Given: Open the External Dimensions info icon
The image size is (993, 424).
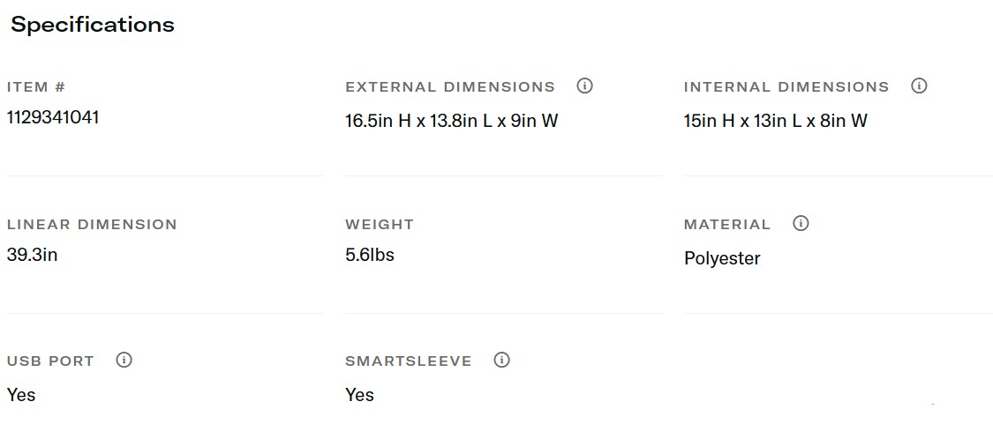Looking at the screenshot, I should [x=584, y=86].
